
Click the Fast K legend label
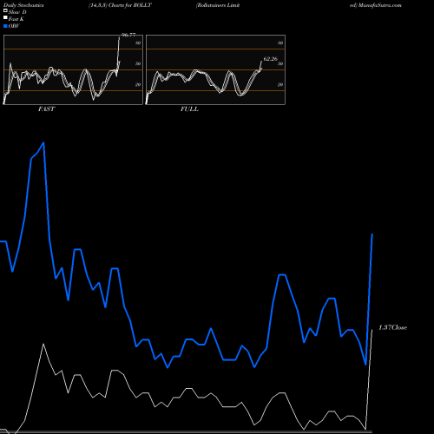(16, 19)
